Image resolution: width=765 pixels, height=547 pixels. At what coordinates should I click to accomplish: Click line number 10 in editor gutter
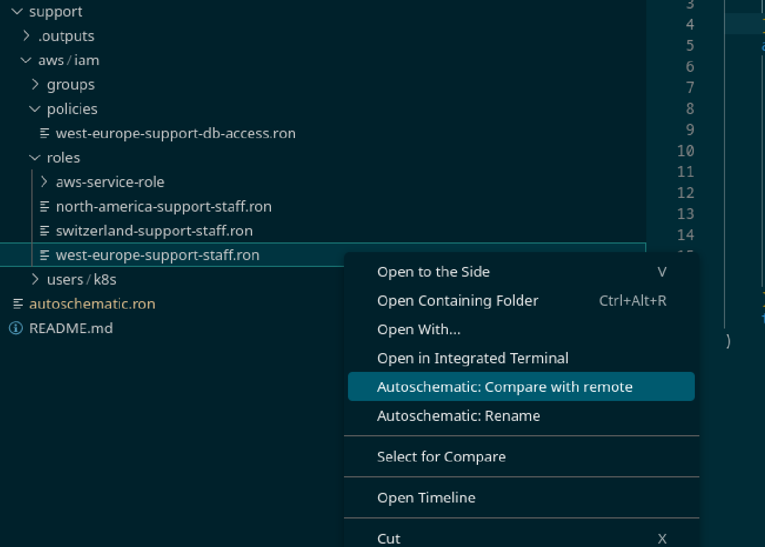coord(685,151)
